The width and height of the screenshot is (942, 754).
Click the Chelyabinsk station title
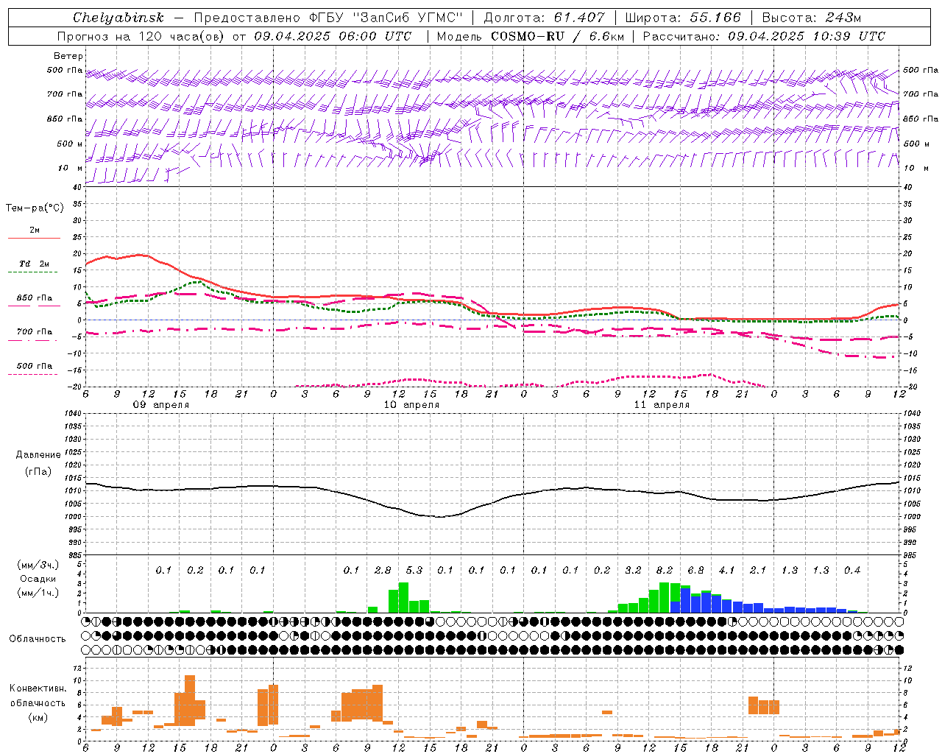pyautogui.click(x=118, y=18)
